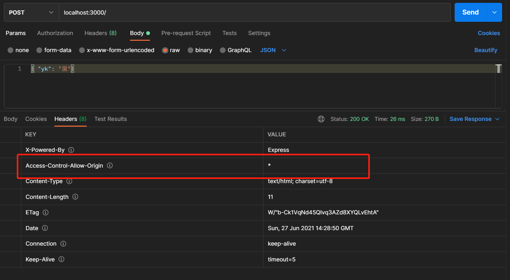Switch to the request Body tab
510x280 pixels.
tap(140, 33)
